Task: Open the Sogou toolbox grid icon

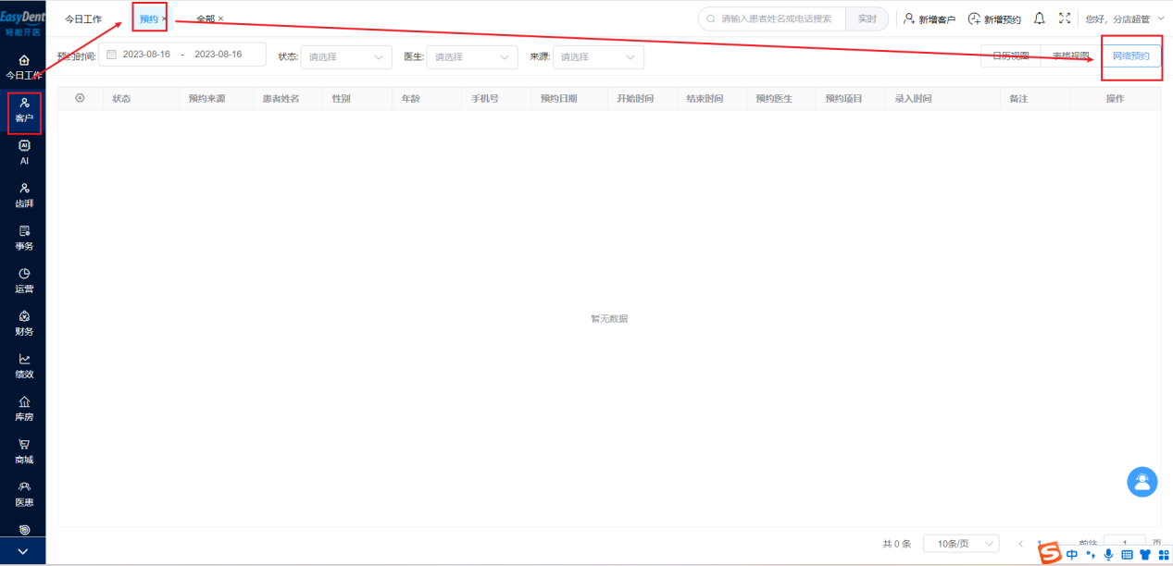Action: pyautogui.click(x=1163, y=555)
